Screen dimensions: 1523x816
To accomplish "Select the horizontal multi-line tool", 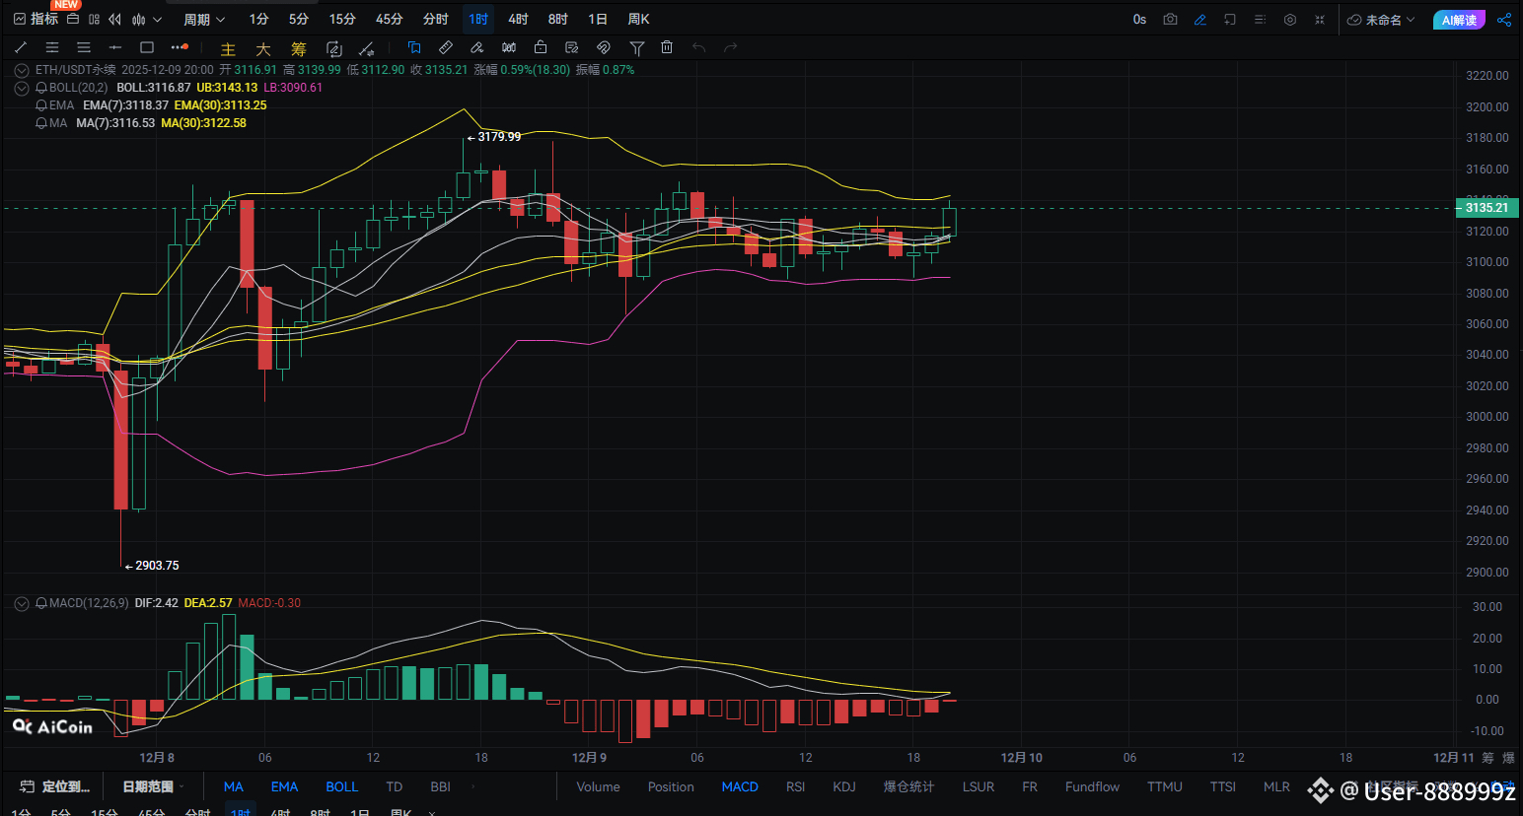I will coord(84,47).
